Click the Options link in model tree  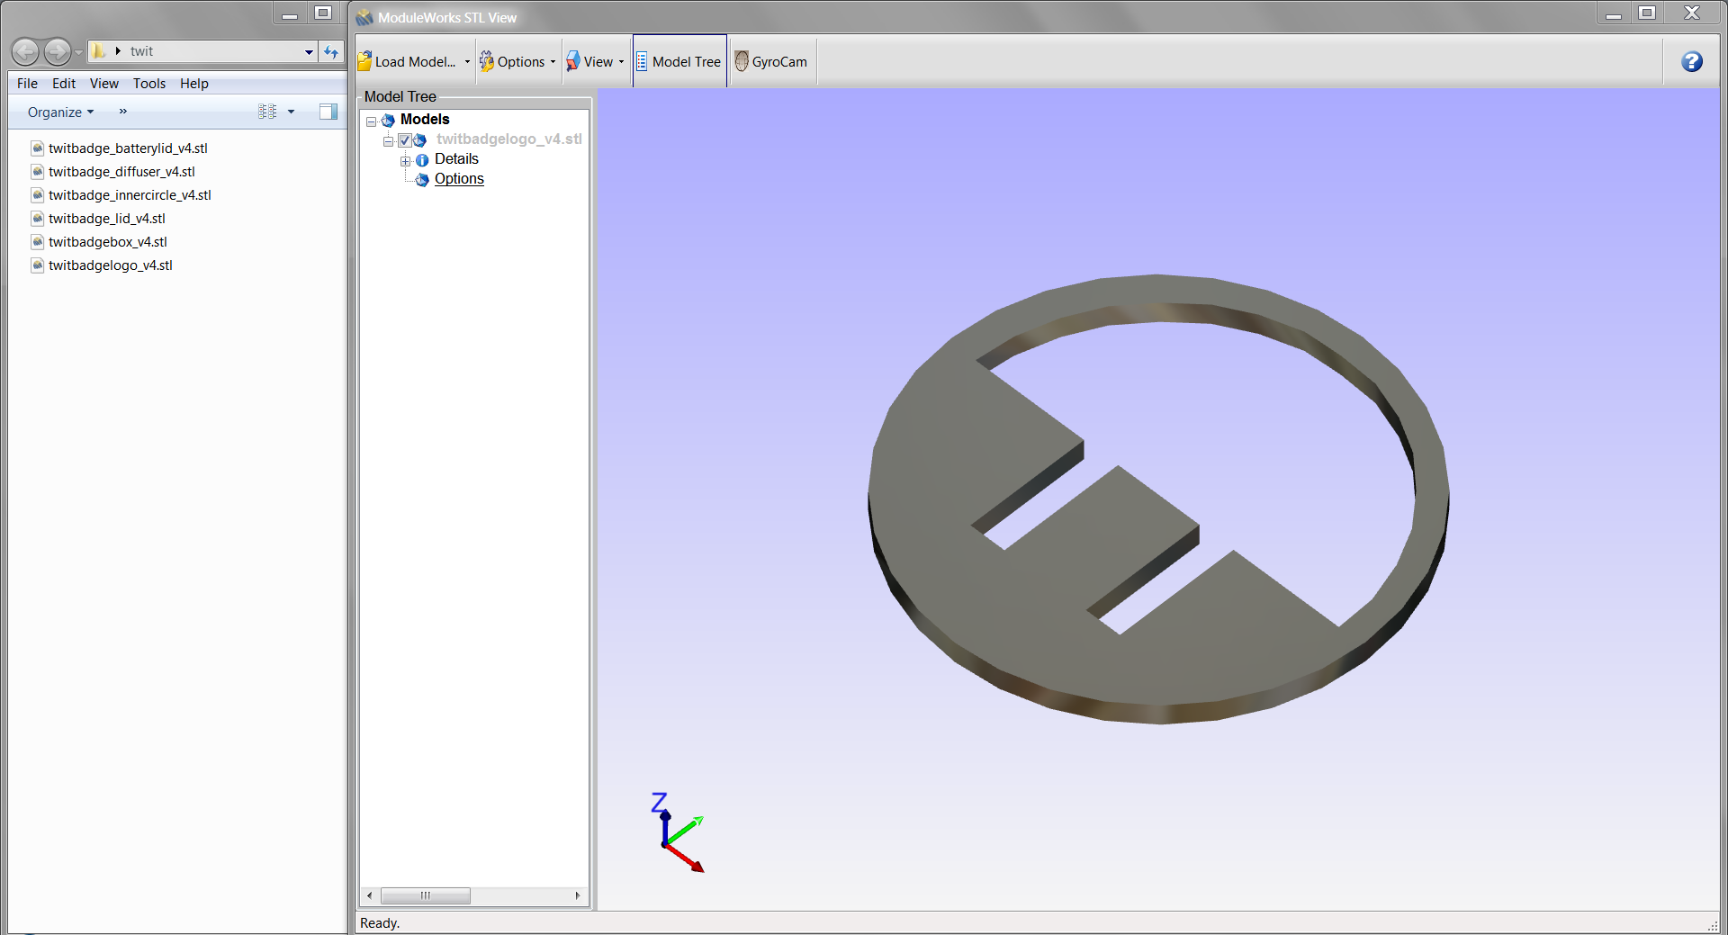459,179
